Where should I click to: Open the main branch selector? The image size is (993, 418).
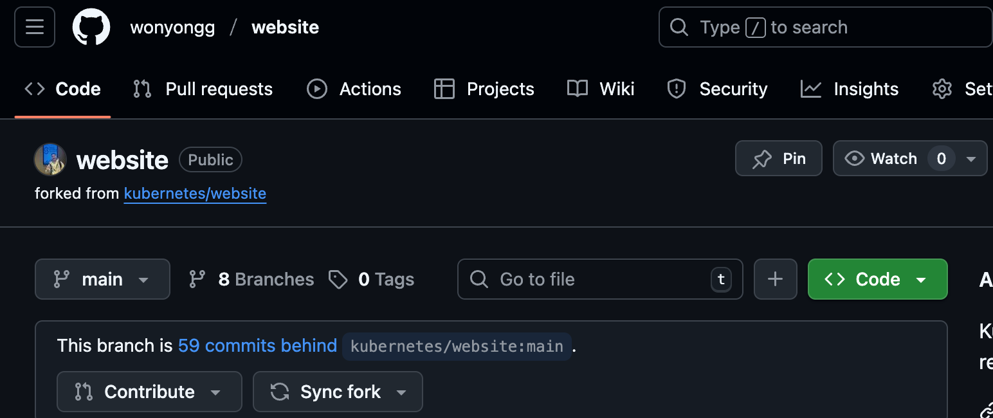[102, 279]
